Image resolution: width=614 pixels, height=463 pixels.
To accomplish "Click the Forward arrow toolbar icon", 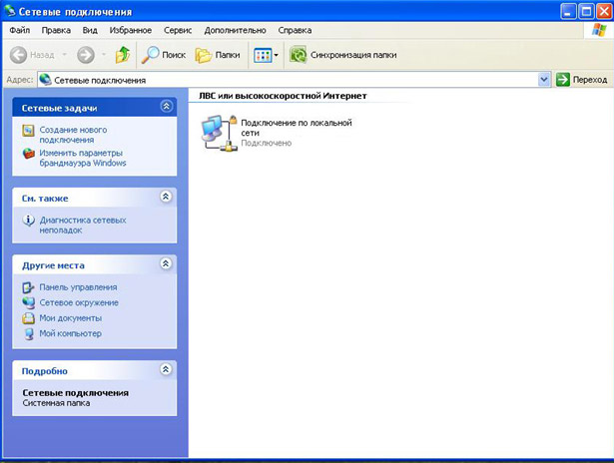I will 86,55.
